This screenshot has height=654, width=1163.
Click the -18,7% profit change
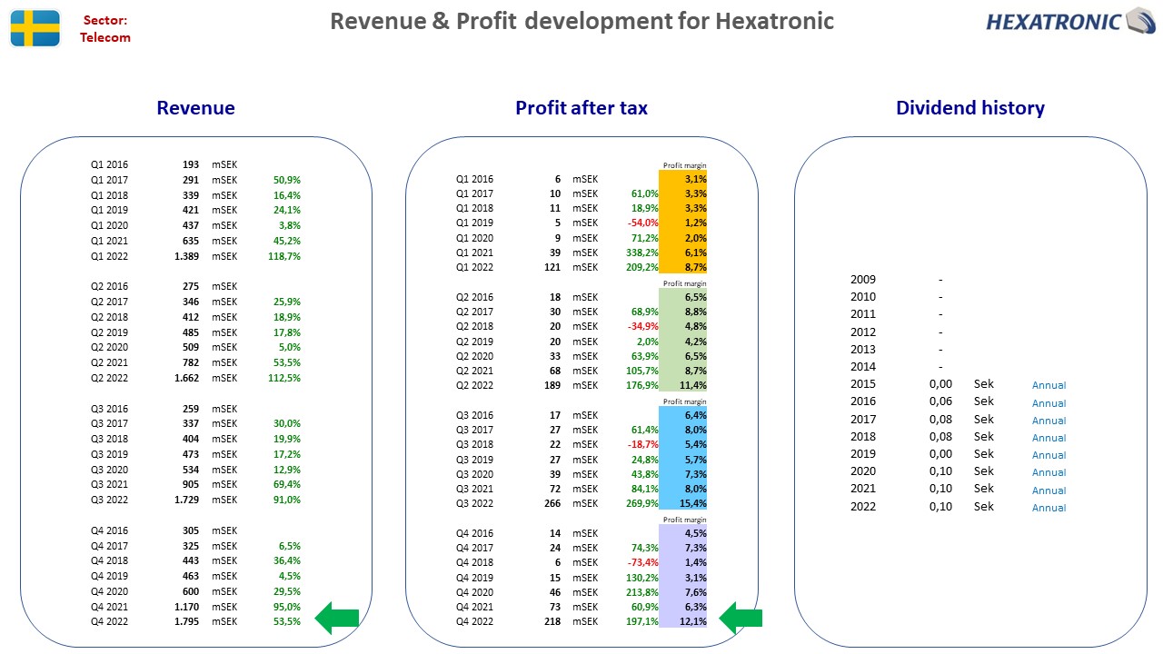(x=643, y=444)
